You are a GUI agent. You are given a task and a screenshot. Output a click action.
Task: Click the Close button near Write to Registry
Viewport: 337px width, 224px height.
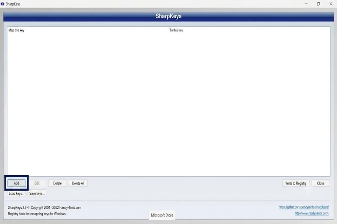pos(321,183)
